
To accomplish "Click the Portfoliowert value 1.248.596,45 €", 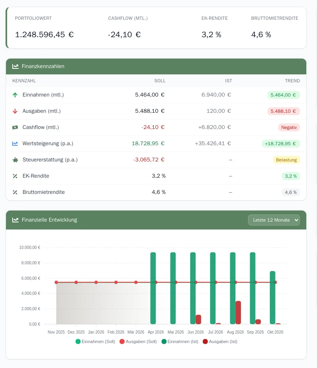I will (44, 35).
